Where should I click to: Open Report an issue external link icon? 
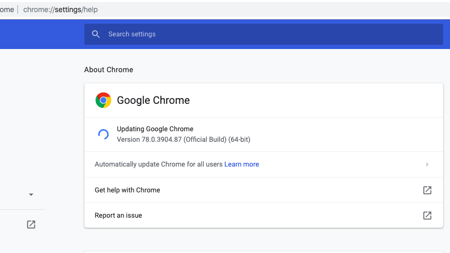pyautogui.click(x=427, y=216)
